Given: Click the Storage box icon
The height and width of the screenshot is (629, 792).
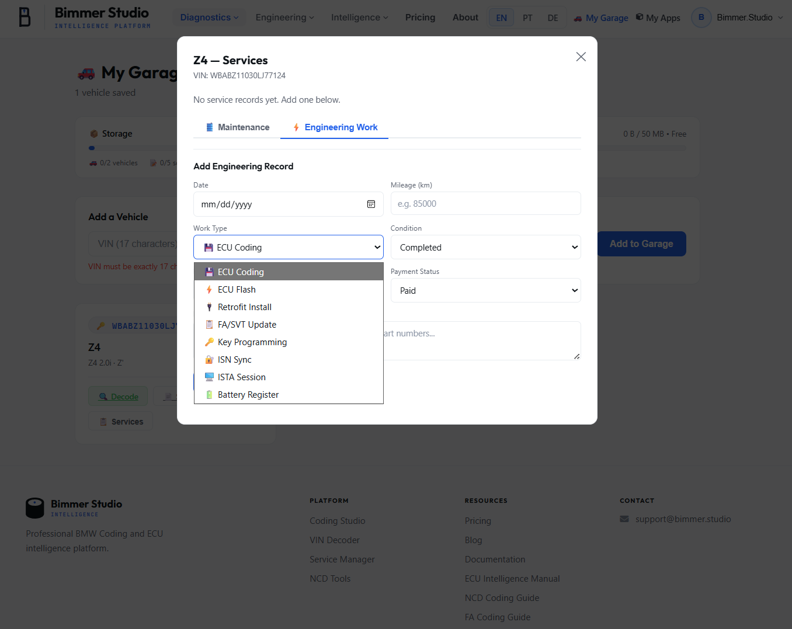Looking at the screenshot, I should coord(93,134).
